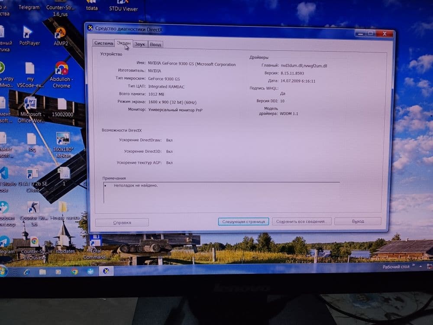Click the Выход button

point(358,221)
